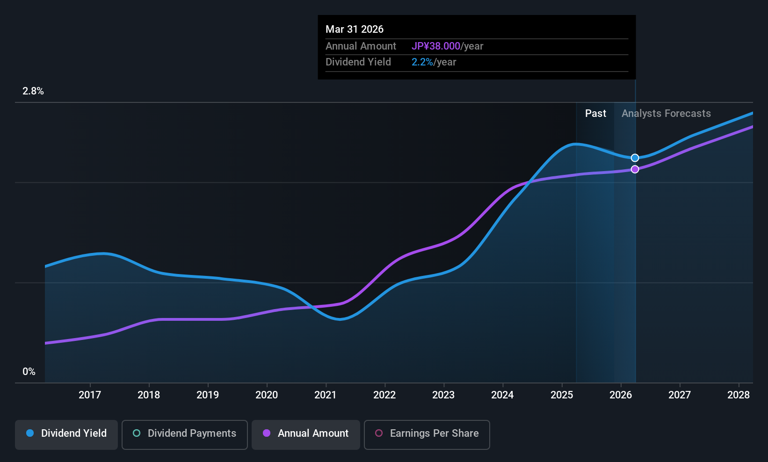Click the purple Annual Amount data point marker
The image size is (768, 462).
(x=635, y=169)
